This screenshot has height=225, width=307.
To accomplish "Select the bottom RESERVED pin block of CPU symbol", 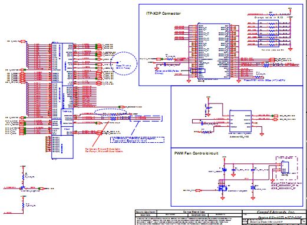I will point(62,147).
